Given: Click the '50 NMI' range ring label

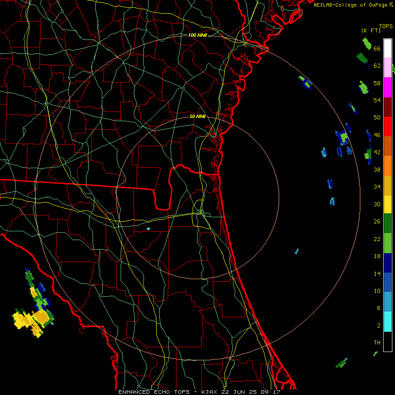Looking at the screenshot, I should (197, 116).
